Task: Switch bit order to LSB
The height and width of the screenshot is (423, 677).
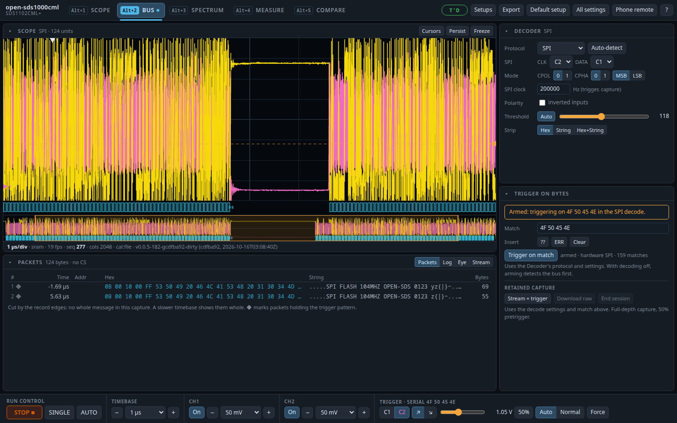Action: (x=637, y=76)
